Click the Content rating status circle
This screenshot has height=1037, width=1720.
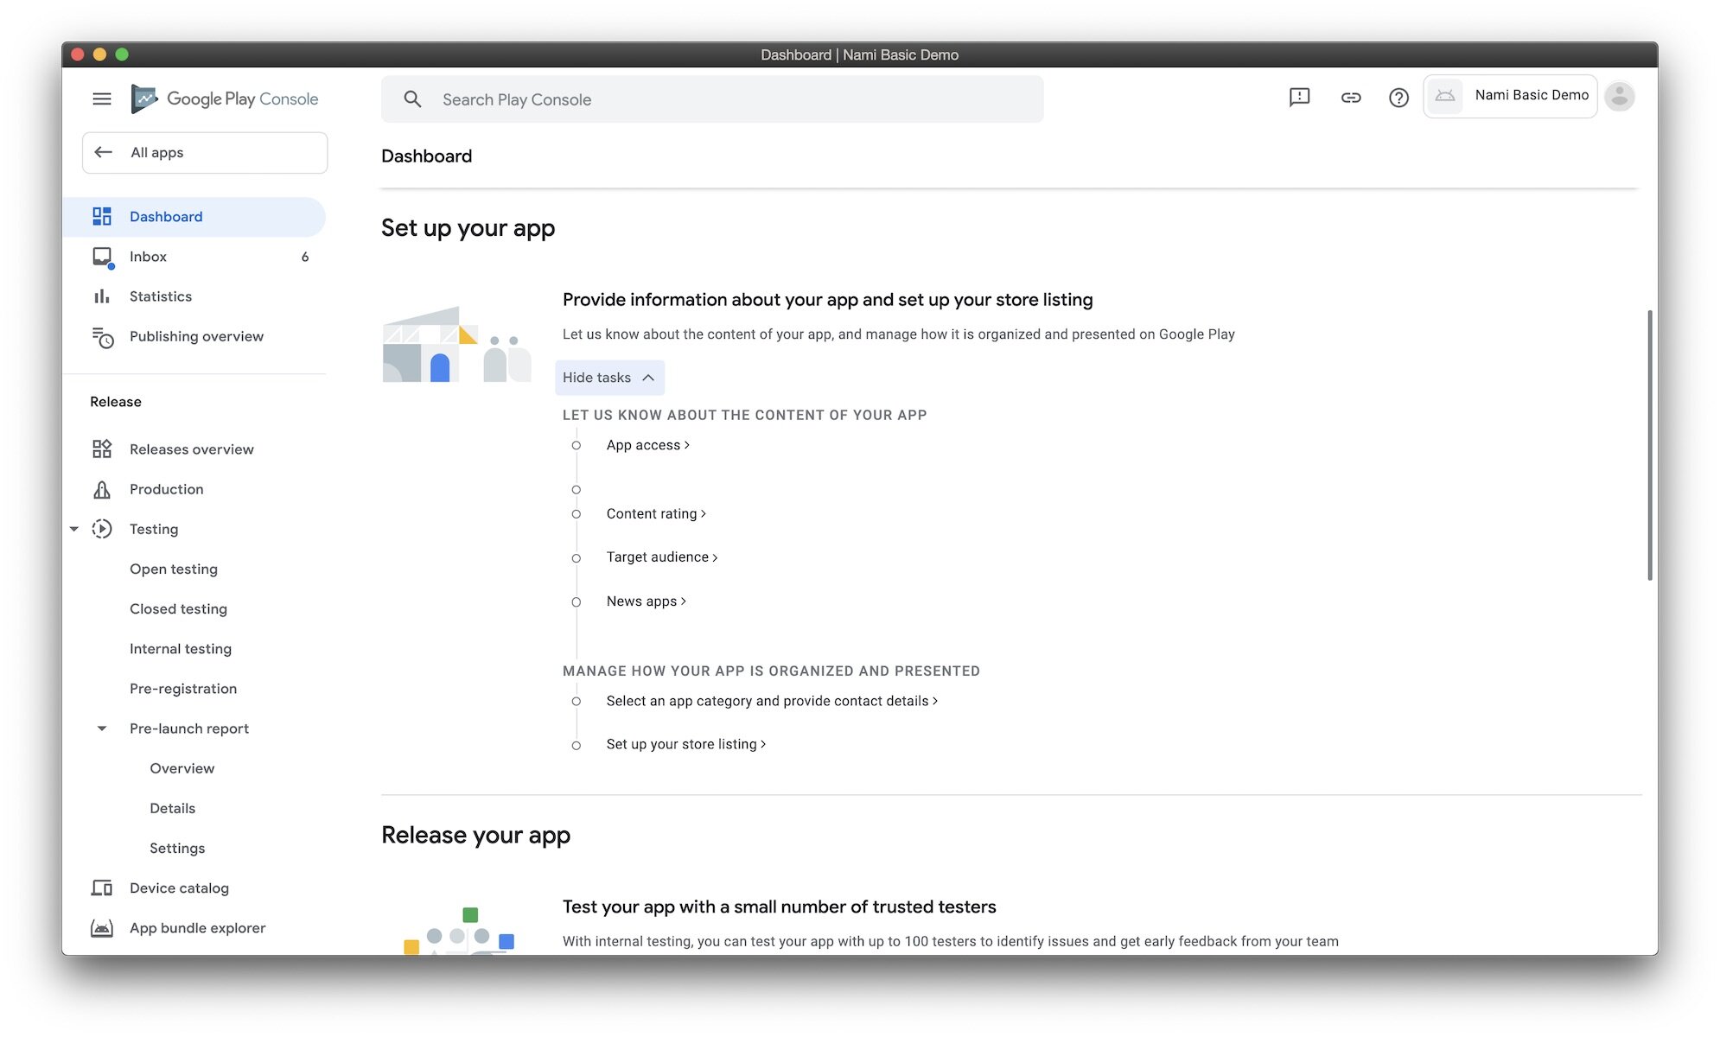point(576,514)
